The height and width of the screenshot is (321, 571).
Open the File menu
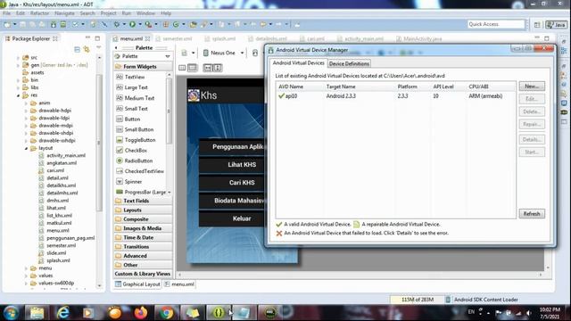6,13
